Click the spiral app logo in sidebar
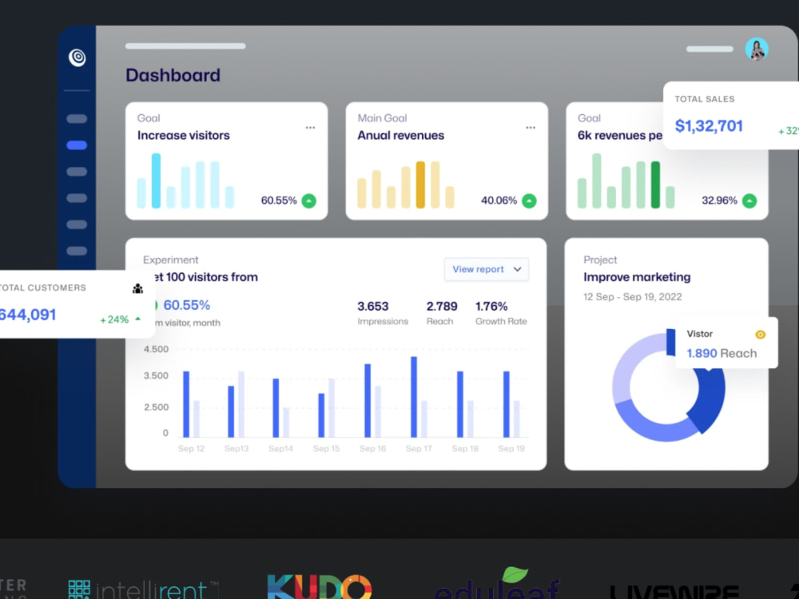The image size is (799, 599). point(78,57)
